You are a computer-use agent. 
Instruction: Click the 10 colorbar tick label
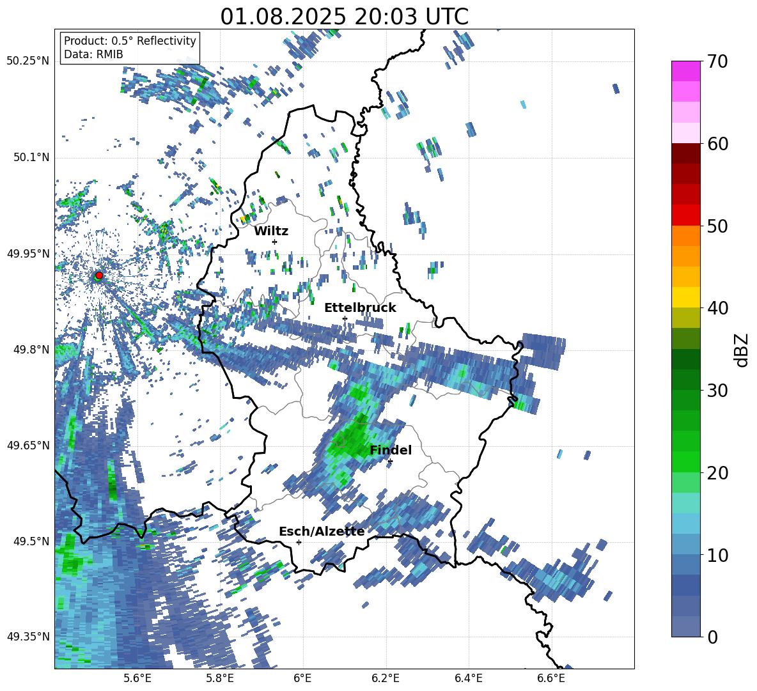point(717,555)
